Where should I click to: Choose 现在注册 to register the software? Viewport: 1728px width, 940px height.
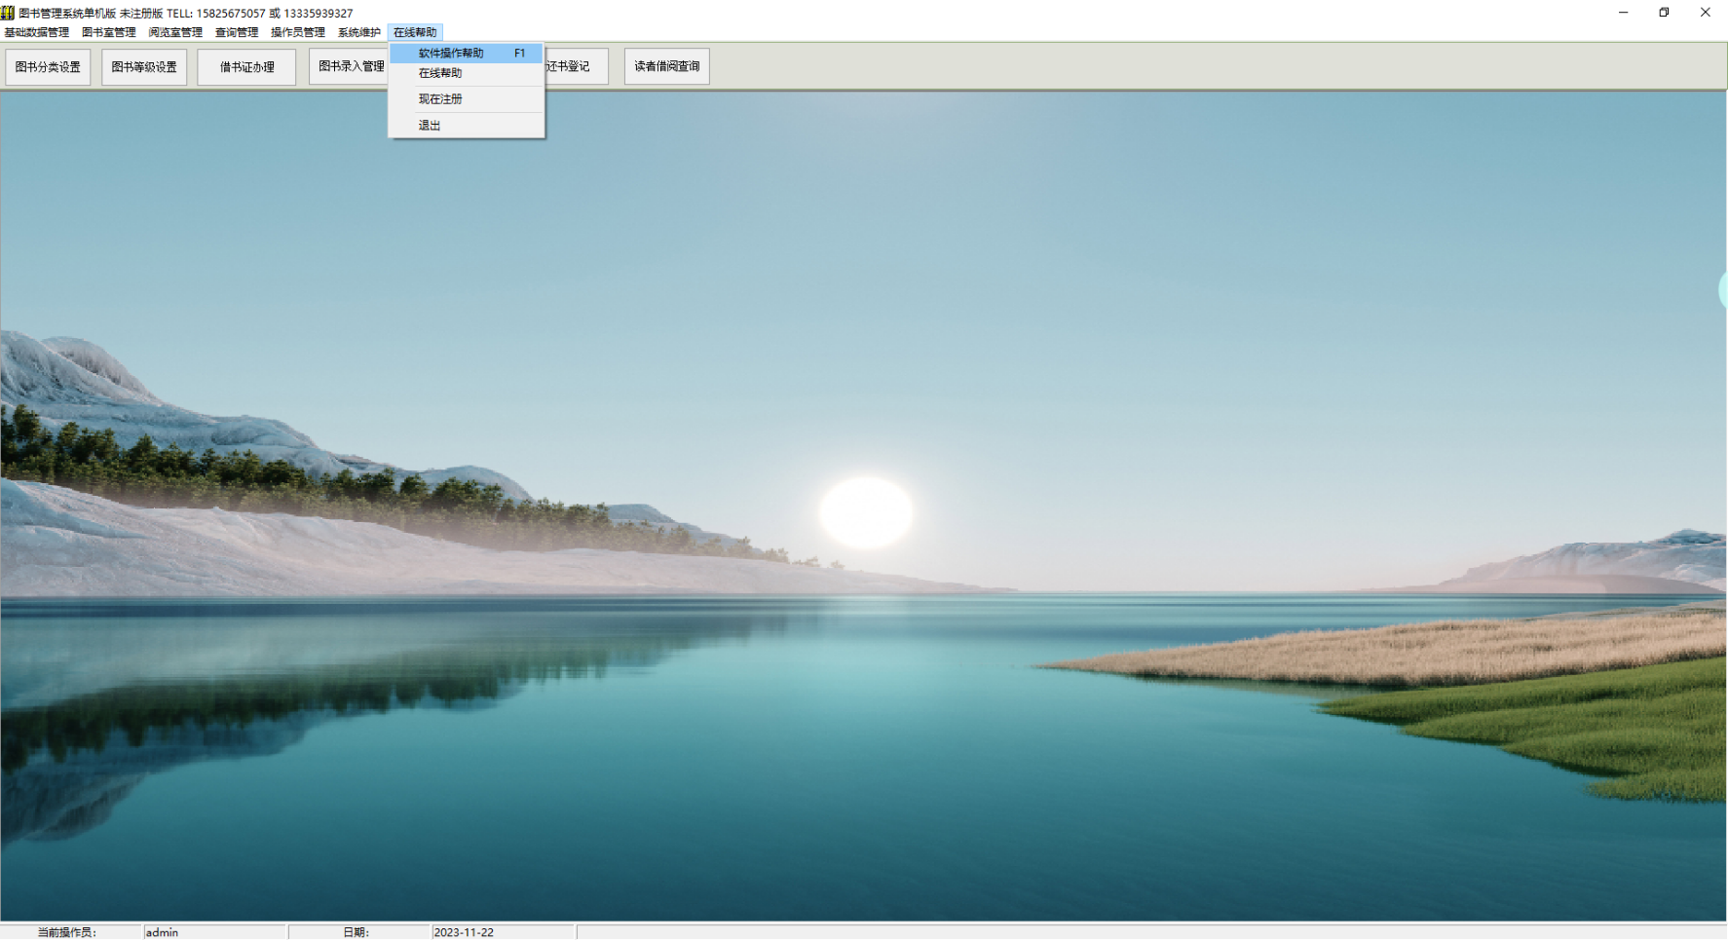(466, 99)
